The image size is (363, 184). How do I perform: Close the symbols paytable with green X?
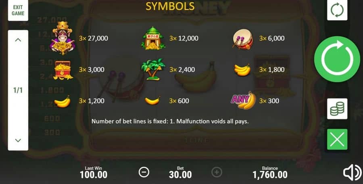[337, 139]
